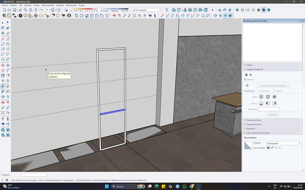
Task: Select the Zoom magnifier in left toolbar
Action: [x=3, y=108]
